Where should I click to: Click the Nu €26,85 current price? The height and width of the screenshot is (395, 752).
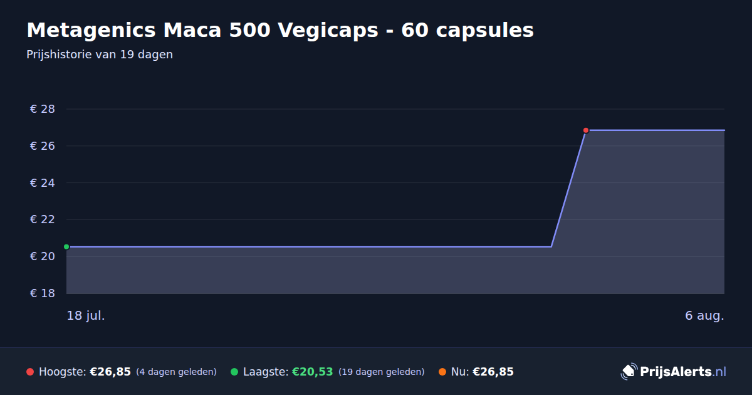[x=493, y=372]
